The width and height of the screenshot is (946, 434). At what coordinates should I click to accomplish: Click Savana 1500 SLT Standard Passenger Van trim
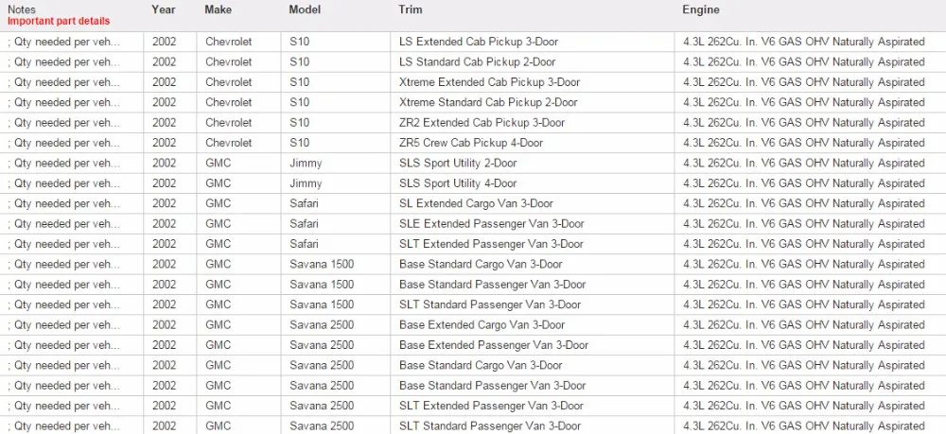(x=490, y=304)
